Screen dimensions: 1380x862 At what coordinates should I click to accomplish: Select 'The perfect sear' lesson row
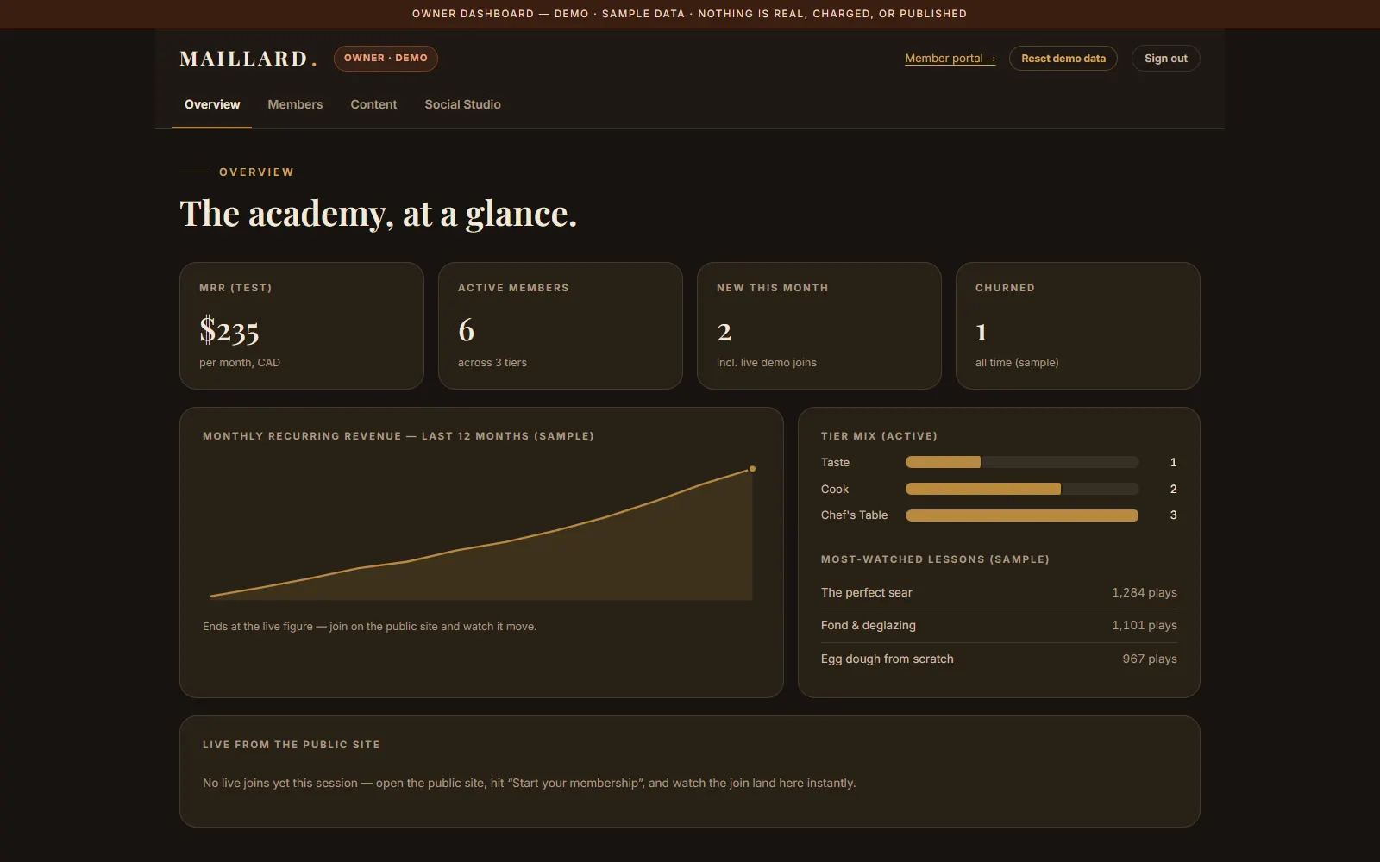[999, 592]
